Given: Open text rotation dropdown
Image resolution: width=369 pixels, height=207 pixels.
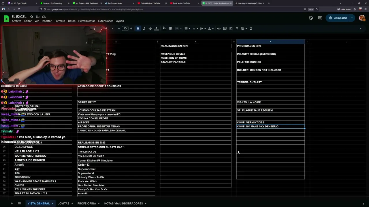Looking at the screenshot, I should [x=211, y=28].
